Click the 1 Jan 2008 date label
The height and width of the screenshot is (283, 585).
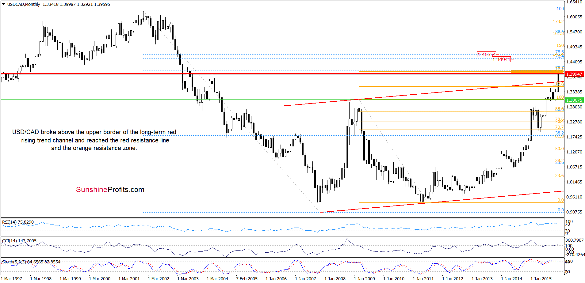pyautogui.click(x=335, y=279)
